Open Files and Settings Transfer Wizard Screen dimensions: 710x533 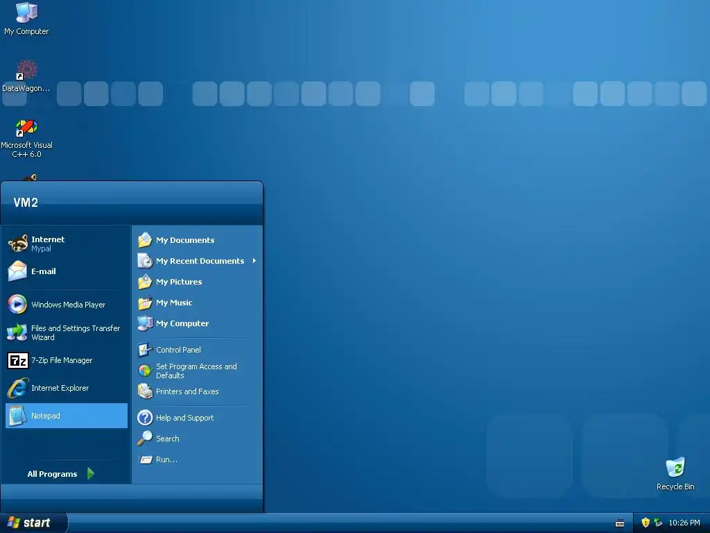[67, 332]
